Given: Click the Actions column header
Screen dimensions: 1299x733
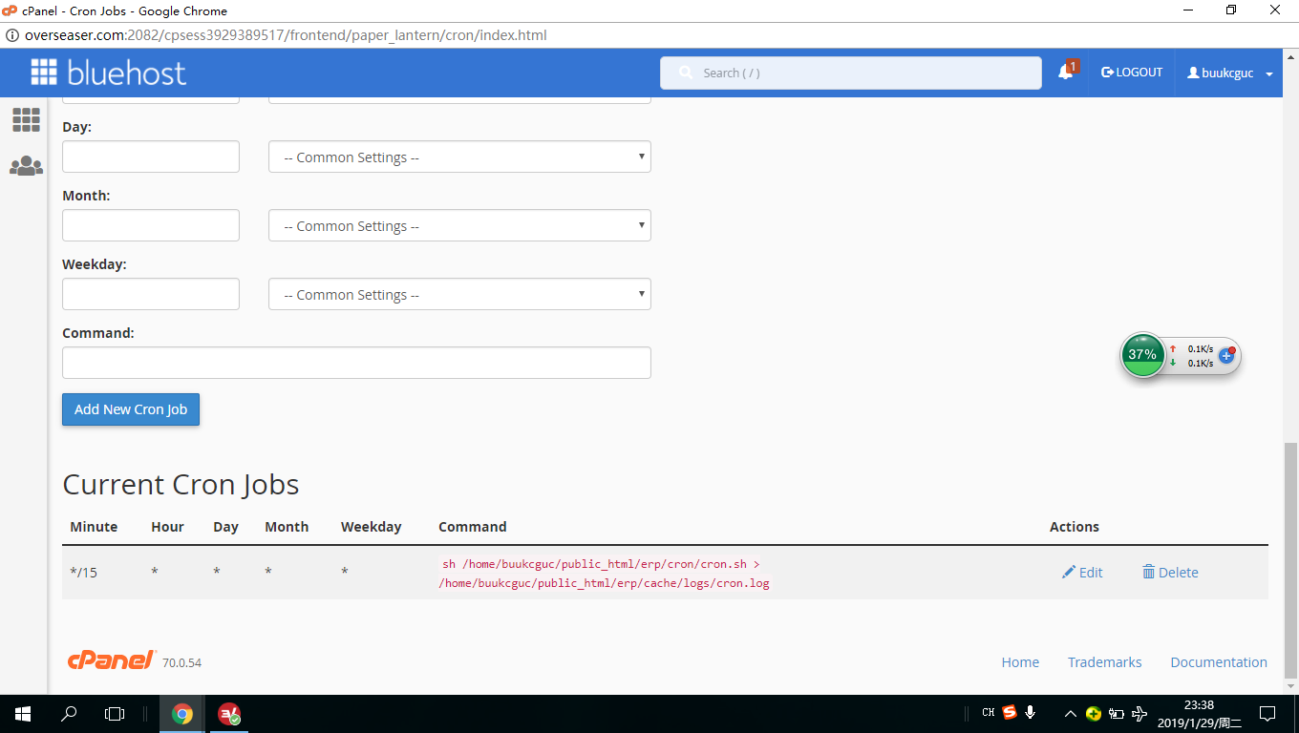Looking at the screenshot, I should 1075,527.
